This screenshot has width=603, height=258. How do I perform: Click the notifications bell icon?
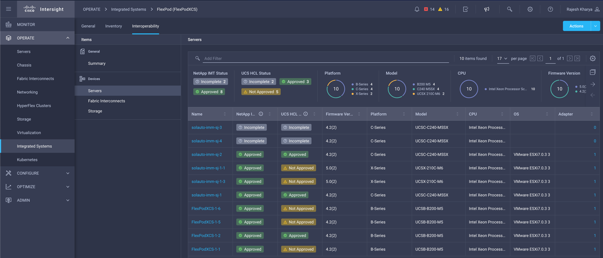pos(417,9)
